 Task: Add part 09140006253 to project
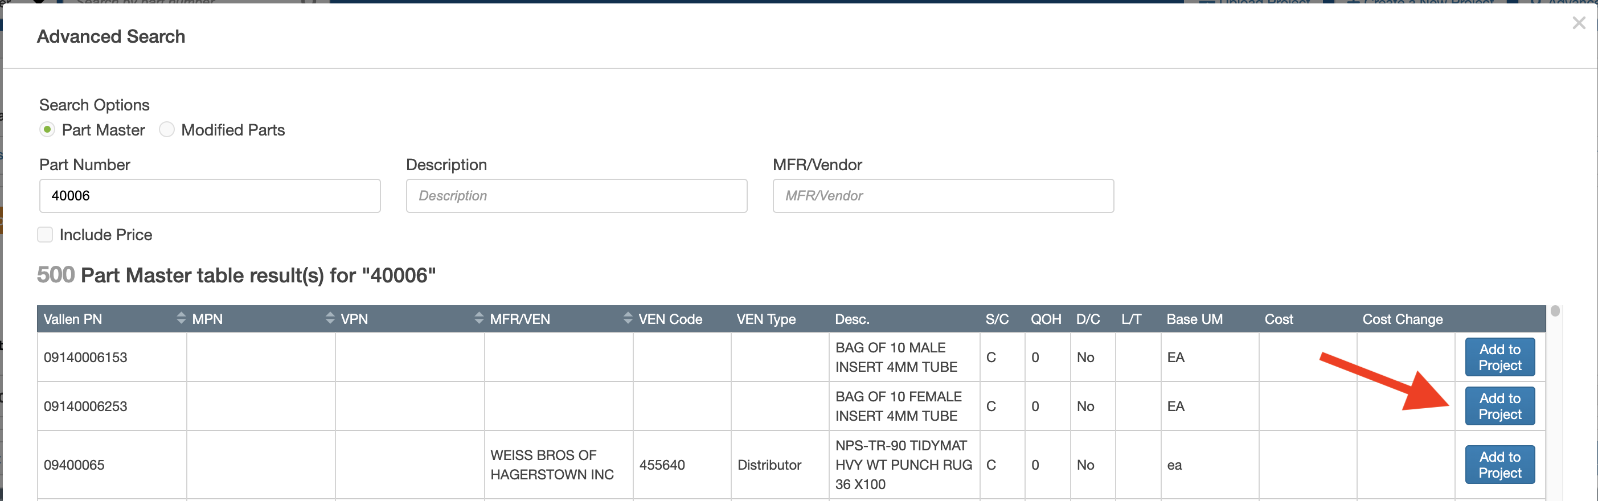[x=1499, y=406]
